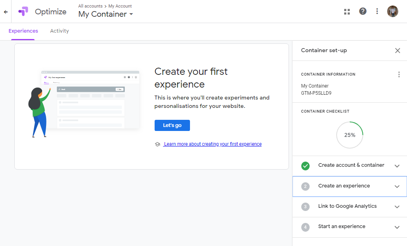The width and height of the screenshot is (407, 246).
Task: Open the My Container dropdown
Action: coord(106,14)
